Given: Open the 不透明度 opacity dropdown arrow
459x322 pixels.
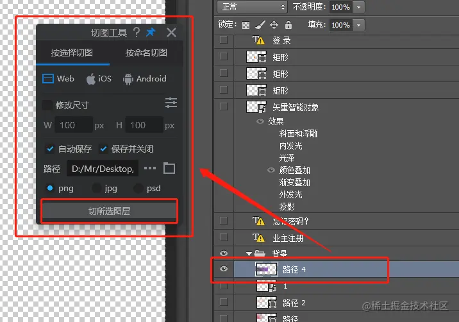Looking at the screenshot, I should (358, 7).
